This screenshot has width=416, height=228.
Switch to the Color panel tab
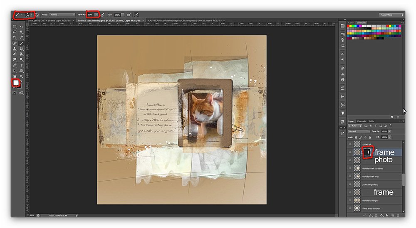(351, 23)
